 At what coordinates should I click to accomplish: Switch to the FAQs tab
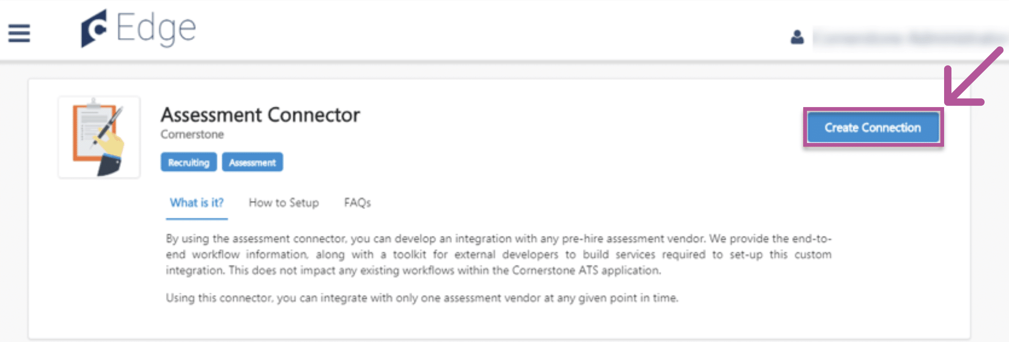(x=357, y=203)
